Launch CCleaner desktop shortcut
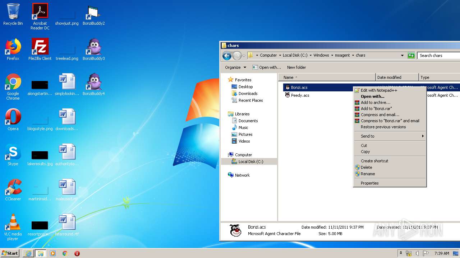The width and height of the screenshot is (460, 258). tap(13, 190)
